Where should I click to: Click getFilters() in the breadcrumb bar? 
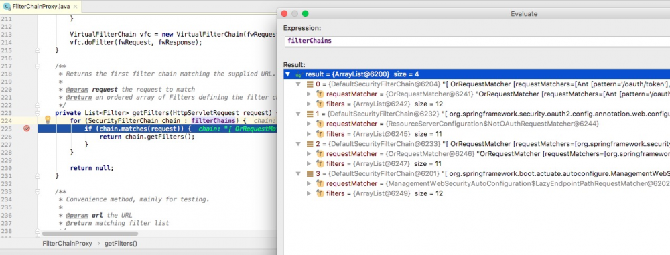pos(121,244)
